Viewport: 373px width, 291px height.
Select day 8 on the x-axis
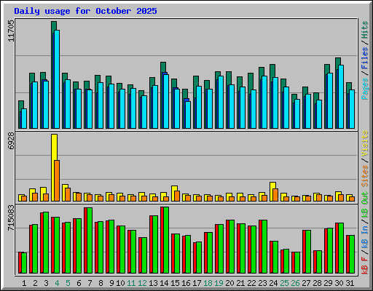click(x=101, y=283)
